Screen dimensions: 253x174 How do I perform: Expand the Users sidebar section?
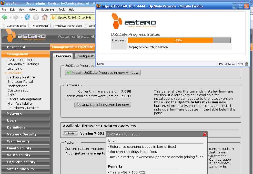tap(25, 121)
